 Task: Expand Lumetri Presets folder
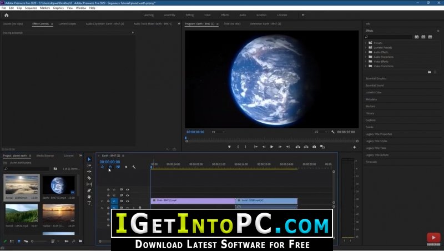(366, 48)
